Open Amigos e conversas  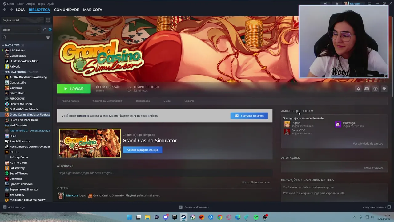point(377,207)
